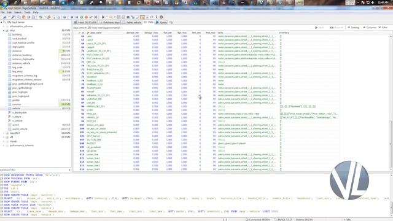Open the refresh dropdown arrow
Viewport: 393px width, 221px height.
pos(45,17)
